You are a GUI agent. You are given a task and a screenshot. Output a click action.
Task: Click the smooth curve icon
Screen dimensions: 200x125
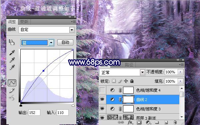coord(12,98)
